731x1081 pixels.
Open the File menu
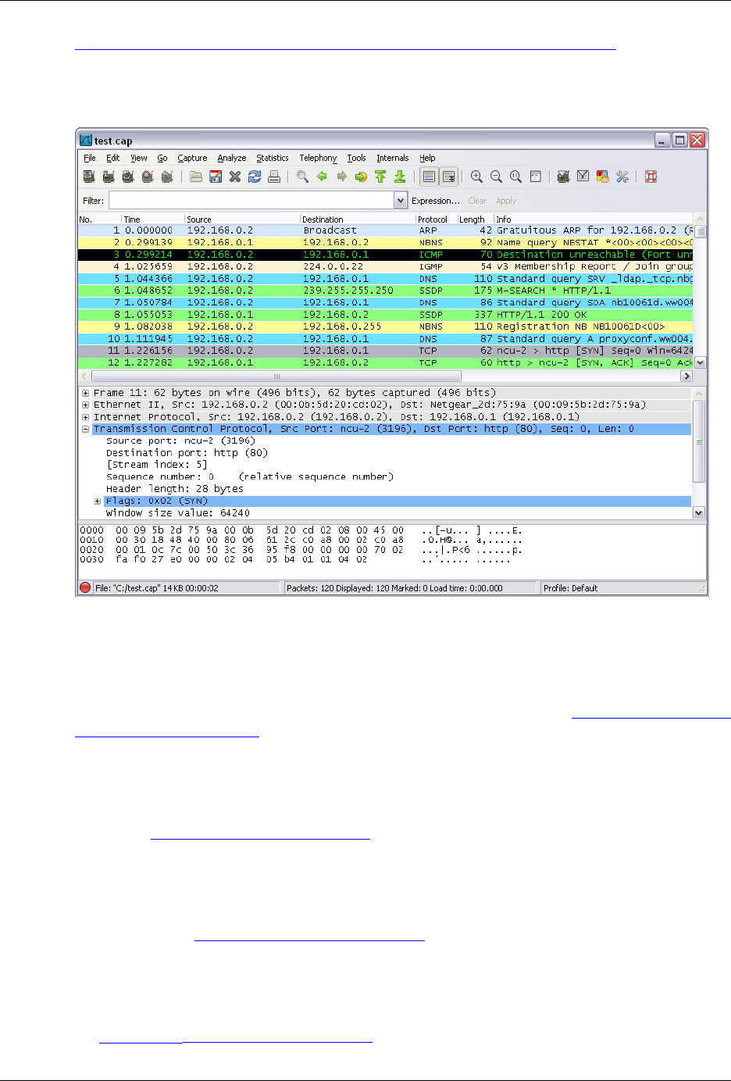[x=90, y=158]
